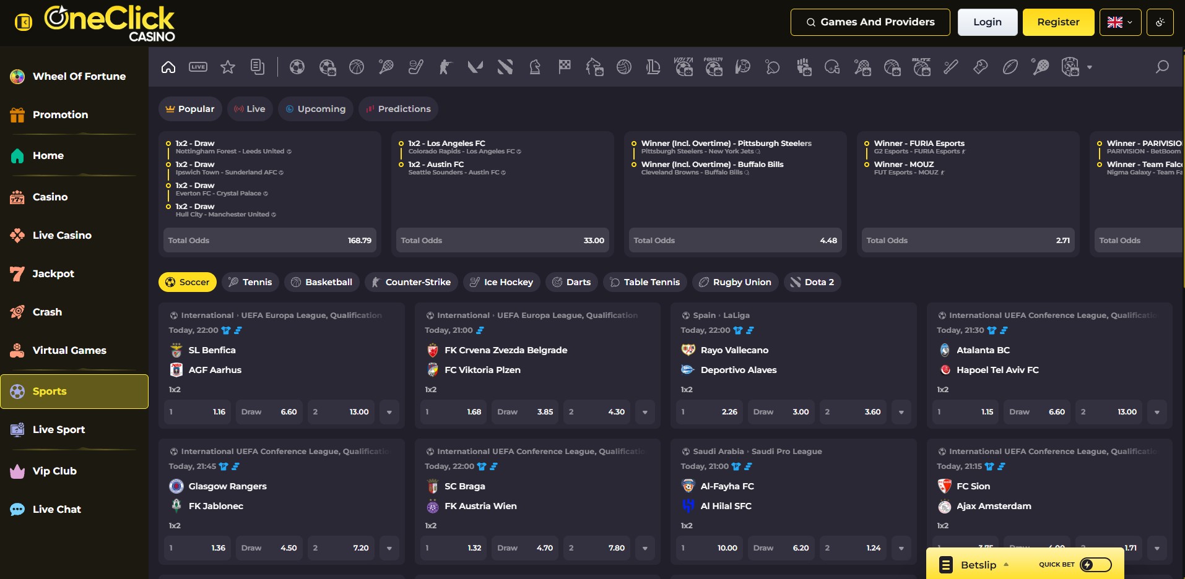The image size is (1185, 579).
Task: Switch to the Live tab
Action: pos(250,109)
